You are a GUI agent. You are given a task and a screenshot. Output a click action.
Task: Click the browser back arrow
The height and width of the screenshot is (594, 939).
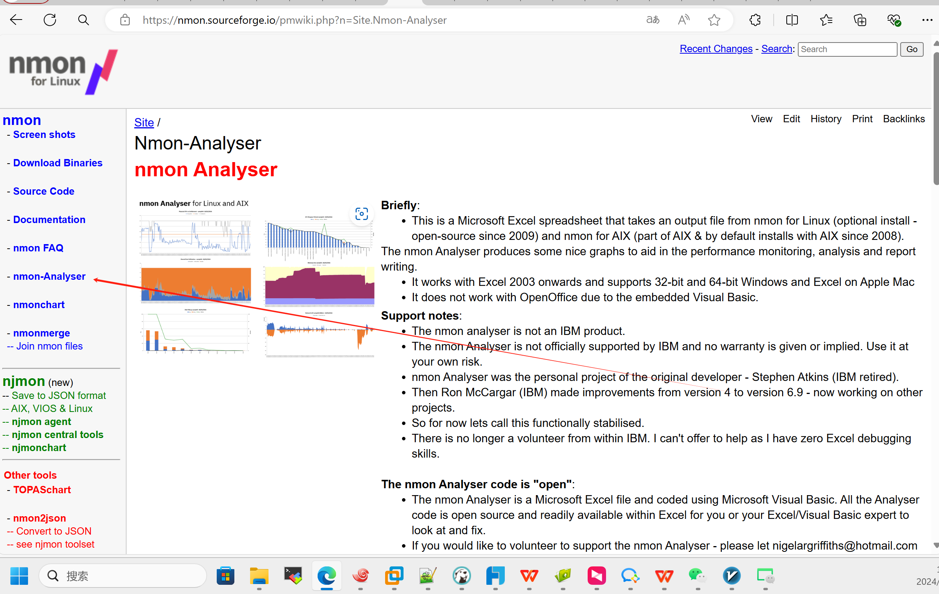pyautogui.click(x=16, y=20)
